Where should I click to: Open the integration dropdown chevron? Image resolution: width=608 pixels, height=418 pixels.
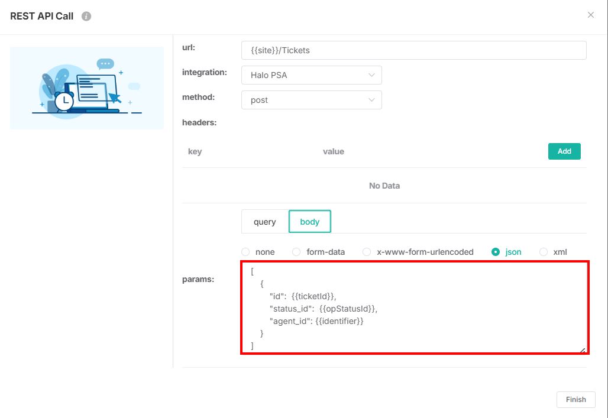click(x=372, y=75)
